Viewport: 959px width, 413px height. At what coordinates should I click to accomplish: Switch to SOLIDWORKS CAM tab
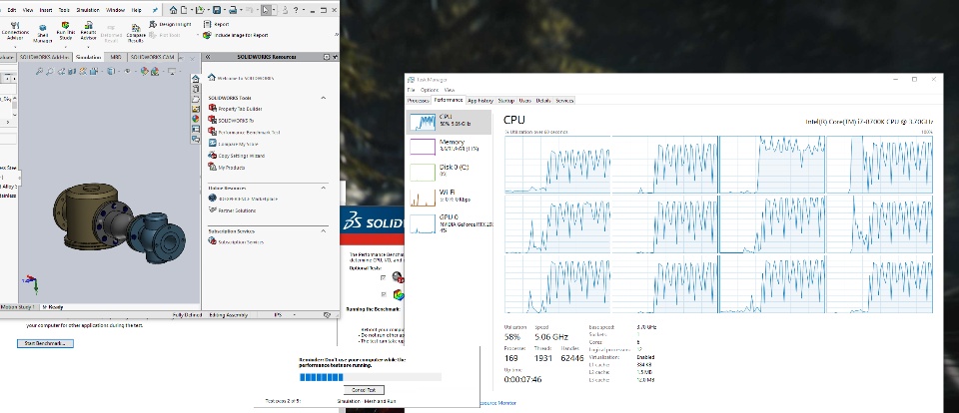152,58
